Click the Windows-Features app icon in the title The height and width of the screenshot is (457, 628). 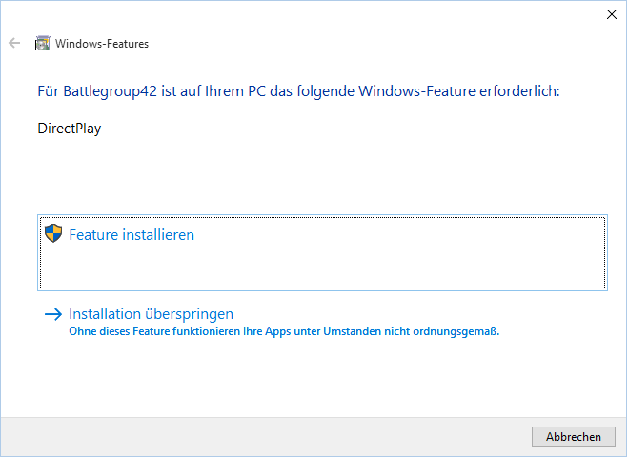click(43, 43)
